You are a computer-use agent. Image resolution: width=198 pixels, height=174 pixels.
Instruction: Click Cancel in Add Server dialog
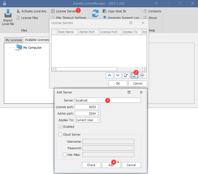(131, 165)
